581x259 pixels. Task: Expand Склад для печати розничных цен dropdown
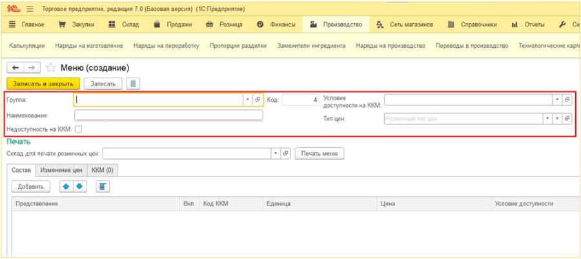click(x=276, y=154)
